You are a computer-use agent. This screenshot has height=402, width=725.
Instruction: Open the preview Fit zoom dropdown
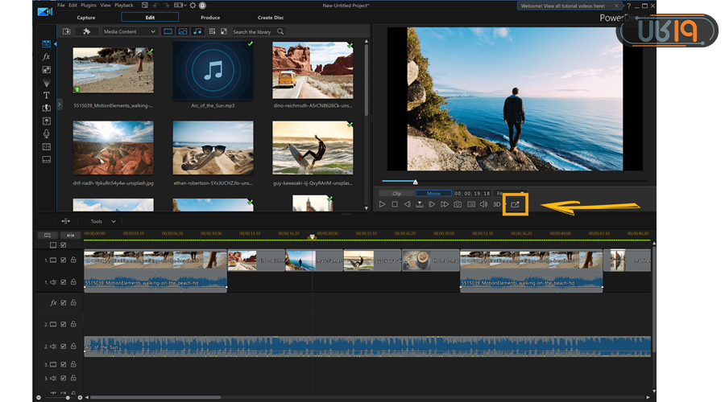[x=503, y=193]
